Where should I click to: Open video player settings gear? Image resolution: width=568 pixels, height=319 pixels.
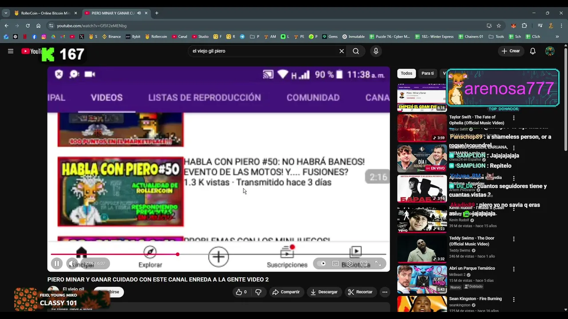350,264
